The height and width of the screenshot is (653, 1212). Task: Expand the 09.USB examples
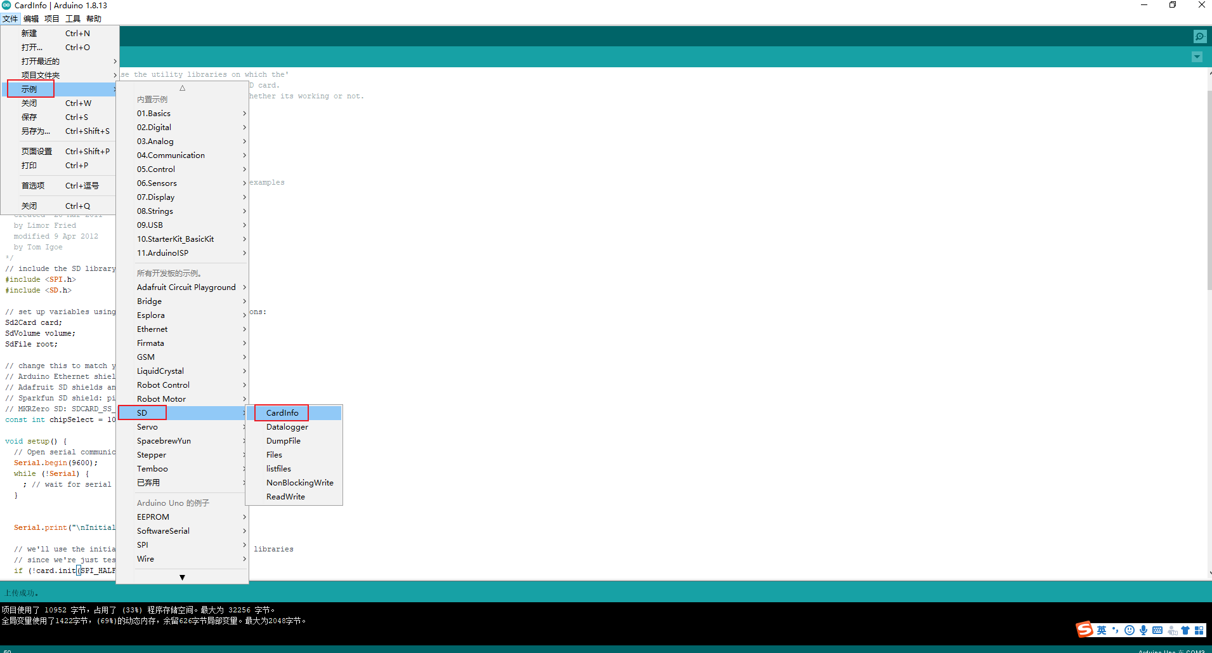[x=182, y=225]
